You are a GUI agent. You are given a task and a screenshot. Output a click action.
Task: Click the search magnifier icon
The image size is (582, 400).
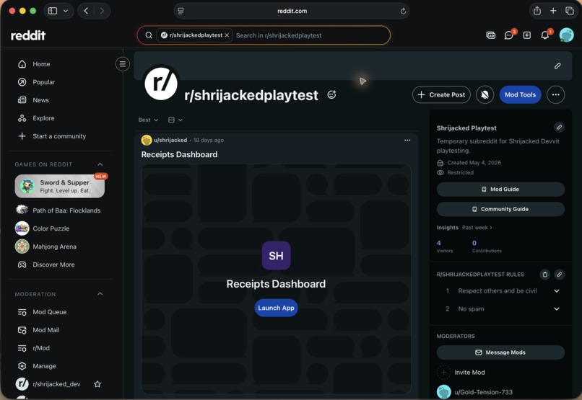(149, 35)
